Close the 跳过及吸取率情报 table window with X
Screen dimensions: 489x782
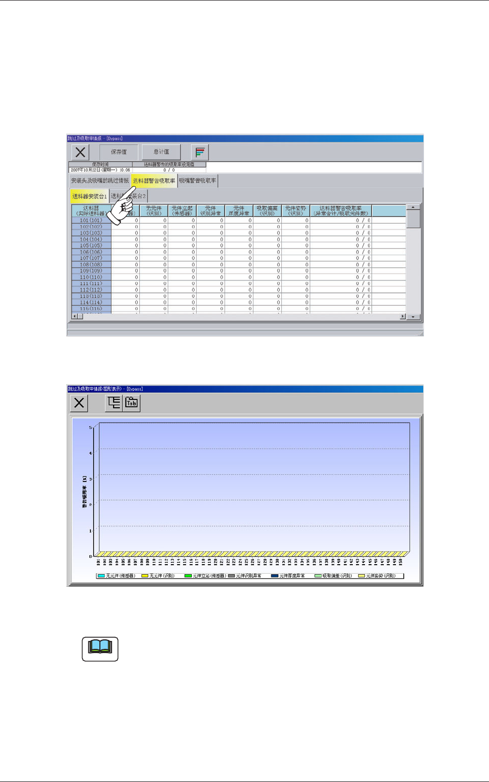(x=80, y=152)
